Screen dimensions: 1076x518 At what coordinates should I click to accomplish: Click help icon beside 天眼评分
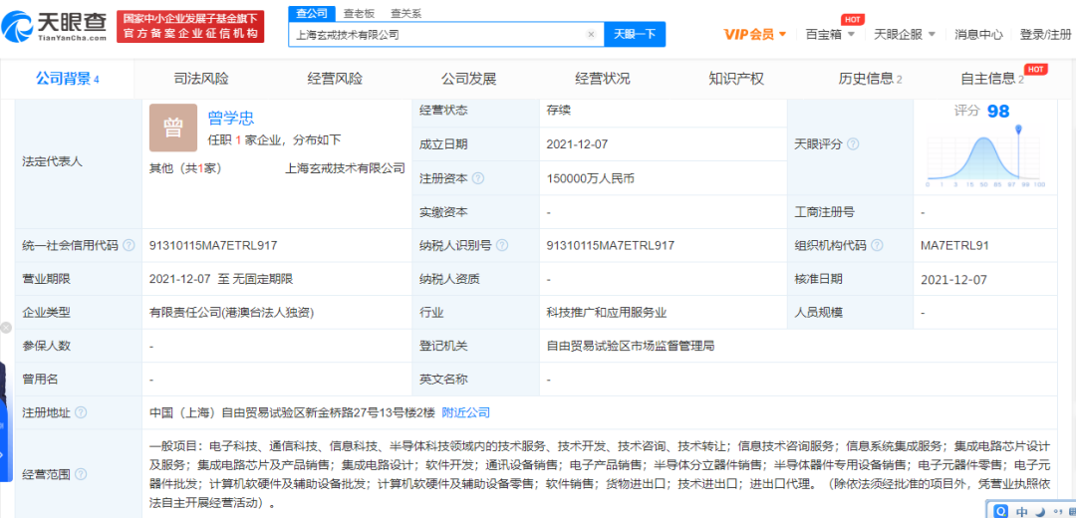tap(853, 144)
